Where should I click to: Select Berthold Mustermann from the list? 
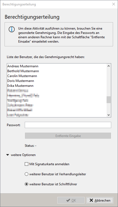(x=57, y=71)
